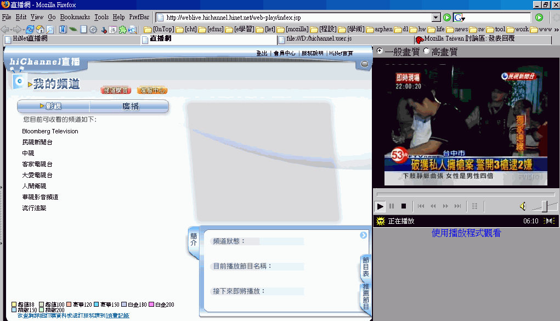Open the search engine selector dropdown

click(x=460, y=18)
